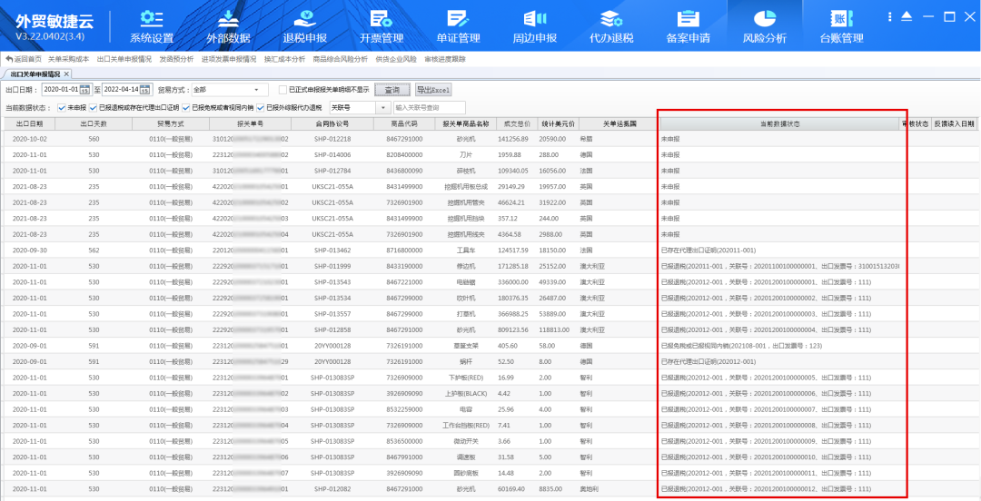Toggle 已报免税或者视同内销 filter
Viewport: 981px width, 501px height.
(x=186, y=108)
